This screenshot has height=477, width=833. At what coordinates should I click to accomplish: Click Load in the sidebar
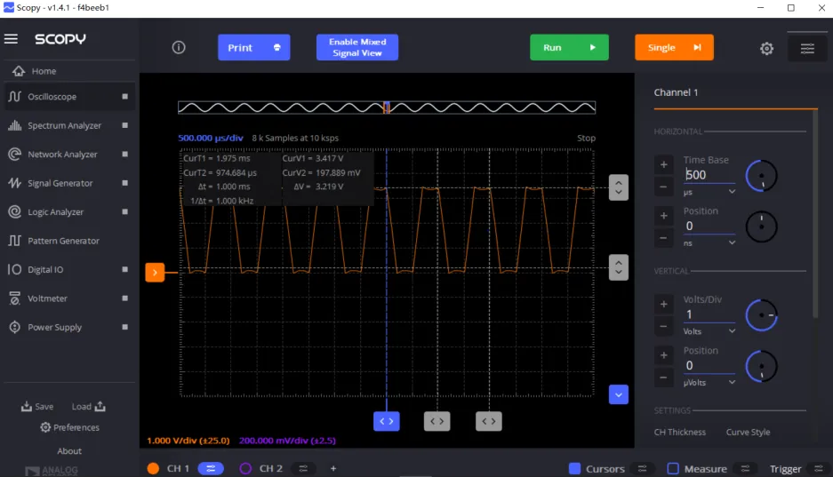click(x=89, y=407)
